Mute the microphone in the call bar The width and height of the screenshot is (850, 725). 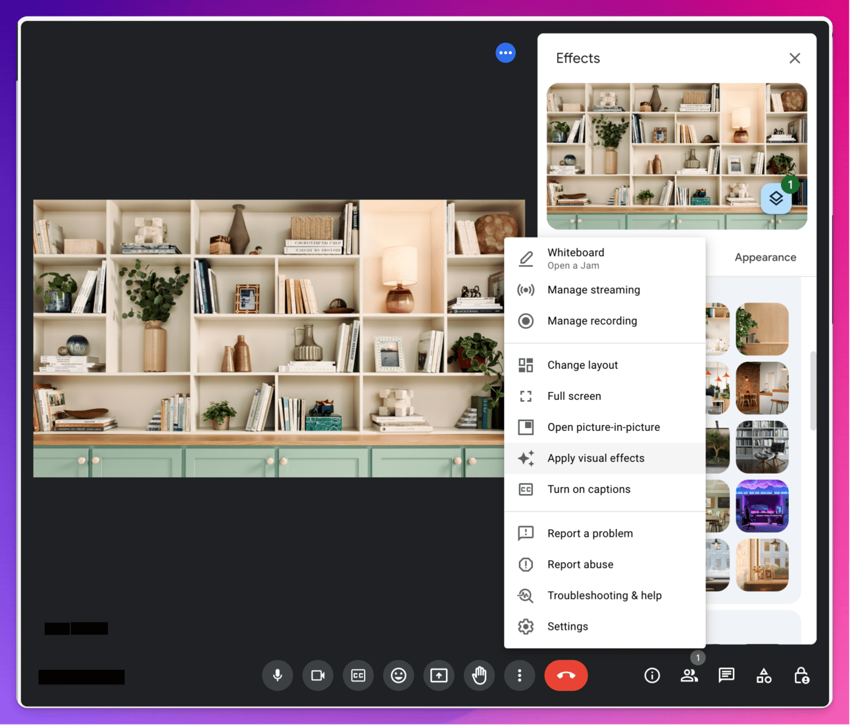[x=278, y=676]
